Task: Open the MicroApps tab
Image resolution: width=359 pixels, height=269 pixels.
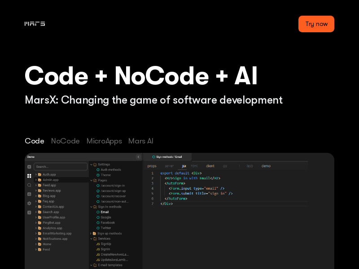Action: pyautogui.click(x=104, y=141)
